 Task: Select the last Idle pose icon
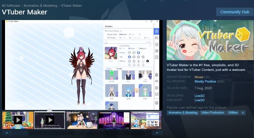pos(143,57)
